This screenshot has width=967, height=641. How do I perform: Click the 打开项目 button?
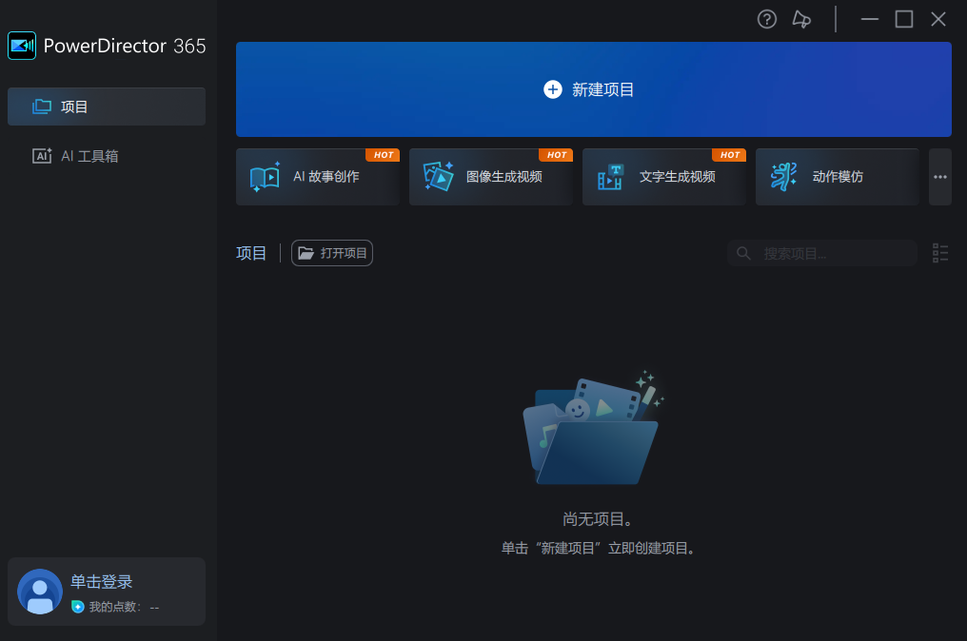pyautogui.click(x=331, y=253)
